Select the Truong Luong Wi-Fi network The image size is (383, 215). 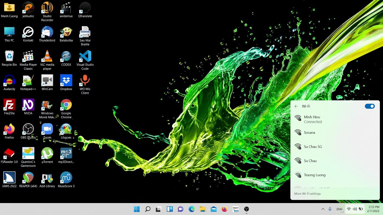point(335,175)
